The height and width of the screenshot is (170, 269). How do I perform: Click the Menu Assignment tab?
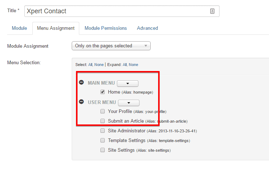tap(56, 28)
